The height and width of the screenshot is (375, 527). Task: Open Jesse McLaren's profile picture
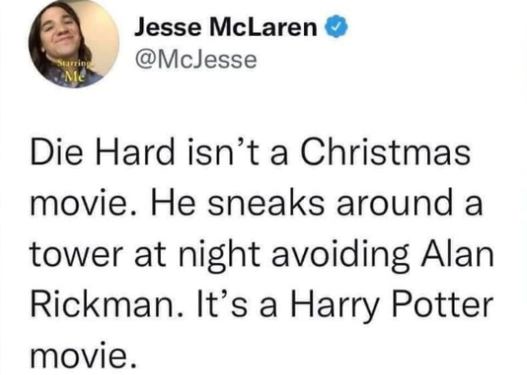[73, 44]
